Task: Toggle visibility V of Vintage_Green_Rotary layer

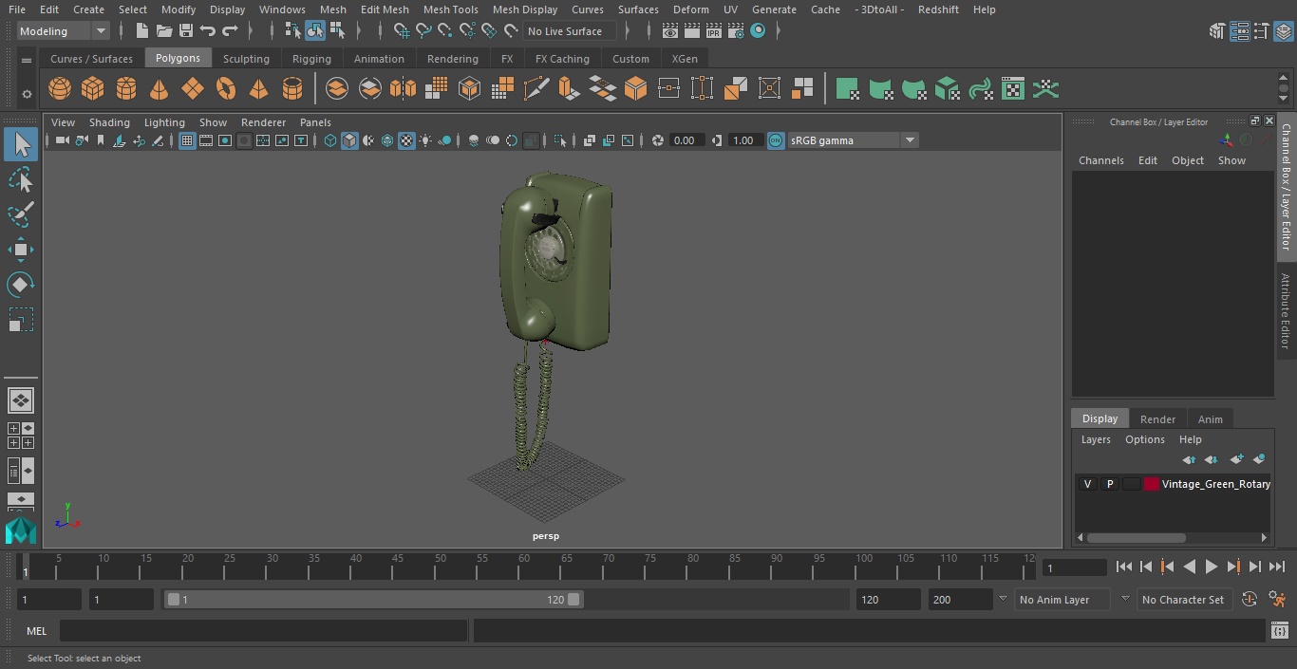Action: [1087, 484]
